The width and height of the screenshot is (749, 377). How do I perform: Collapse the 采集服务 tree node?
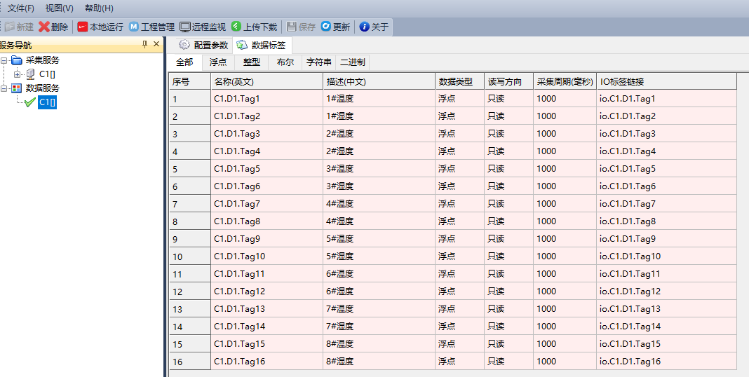pos(4,60)
